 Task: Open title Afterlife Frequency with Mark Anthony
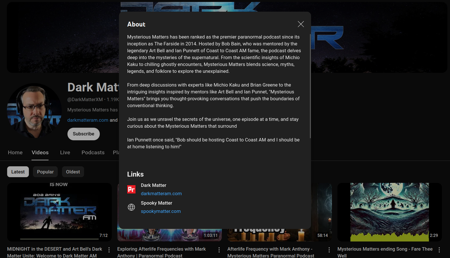[271, 252]
